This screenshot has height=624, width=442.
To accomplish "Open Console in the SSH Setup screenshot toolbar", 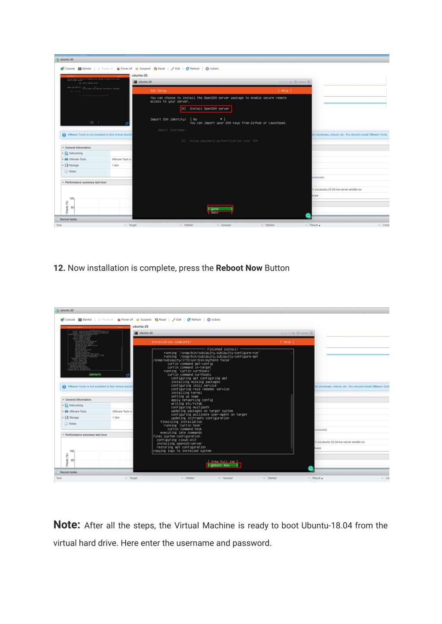I will pyautogui.click(x=68, y=69).
